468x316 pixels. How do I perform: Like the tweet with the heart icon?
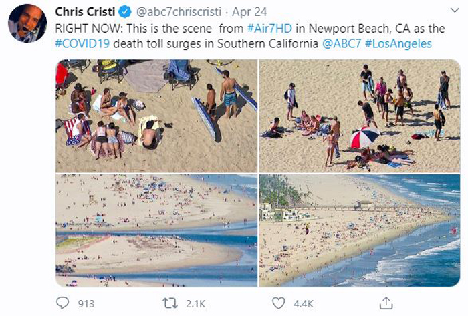pyautogui.click(x=278, y=303)
